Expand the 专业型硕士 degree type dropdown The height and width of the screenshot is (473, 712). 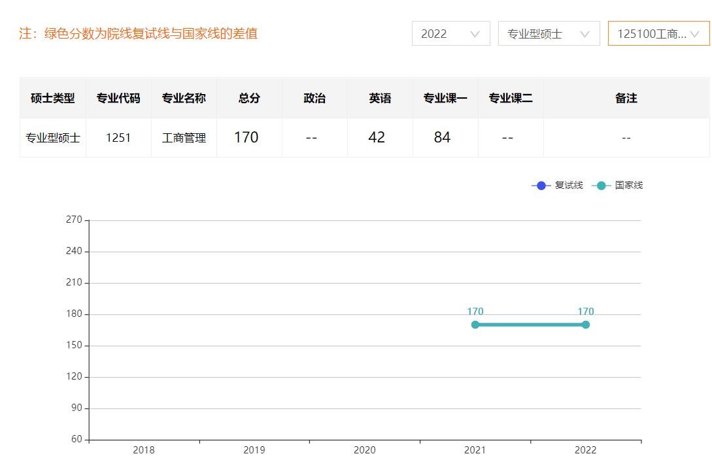click(x=549, y=34)
